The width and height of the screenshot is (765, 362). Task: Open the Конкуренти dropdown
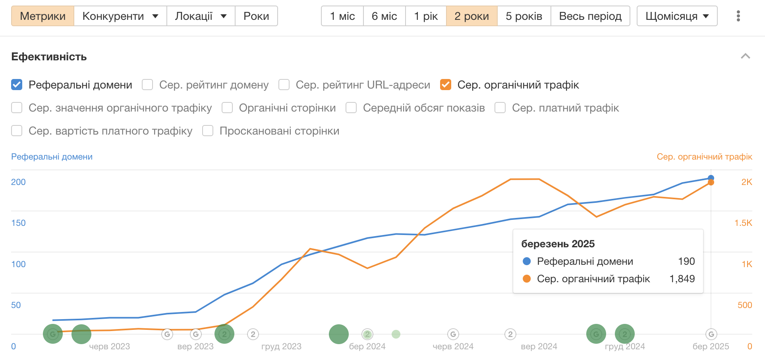click(120, 16)
